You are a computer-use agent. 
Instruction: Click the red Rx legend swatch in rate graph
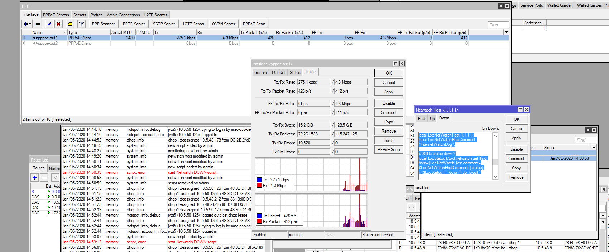260,186
